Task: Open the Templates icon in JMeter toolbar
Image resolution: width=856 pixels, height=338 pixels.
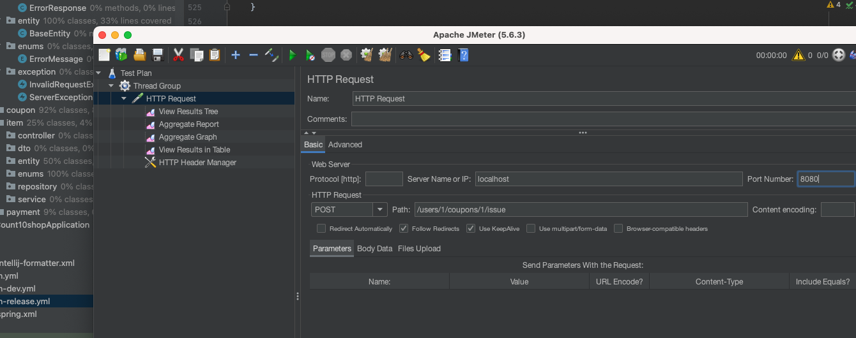Action: (121, 55)
